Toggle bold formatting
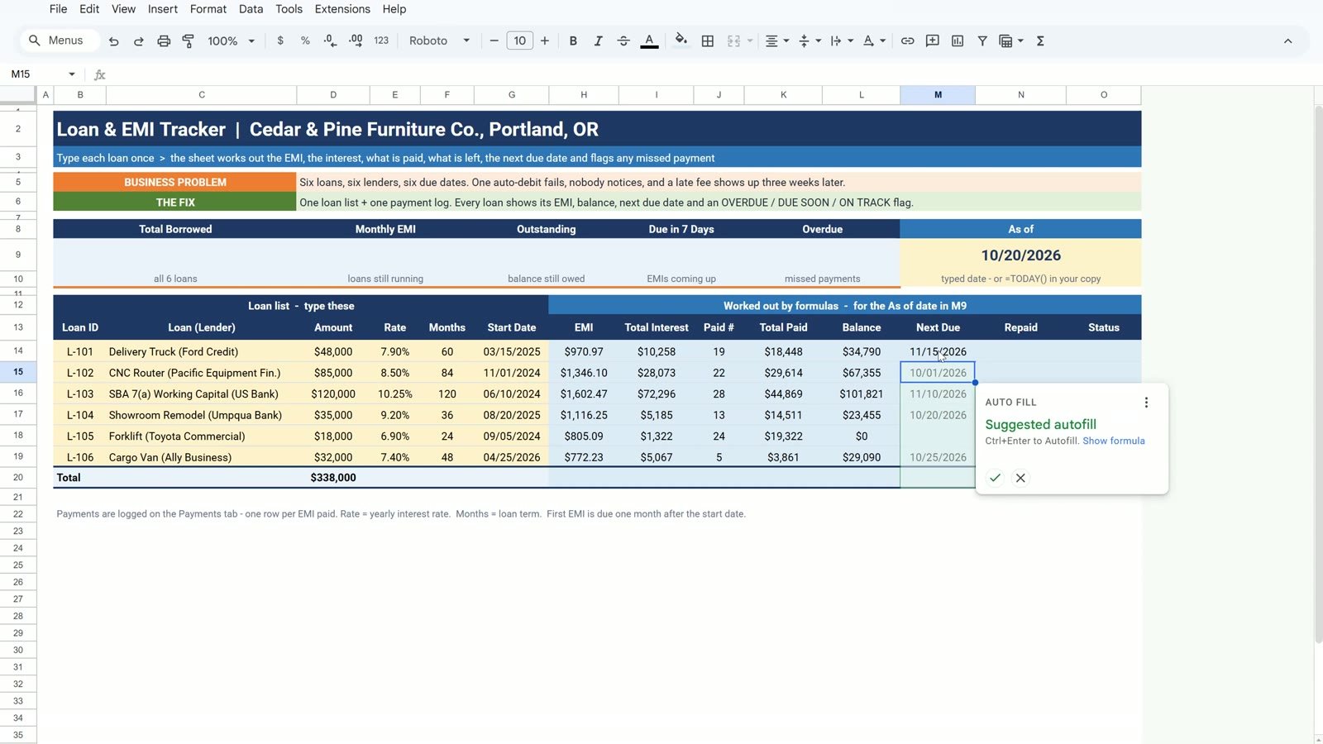Image resolution: width=1323 pixels, height=744 pixels. coord(573,41)
